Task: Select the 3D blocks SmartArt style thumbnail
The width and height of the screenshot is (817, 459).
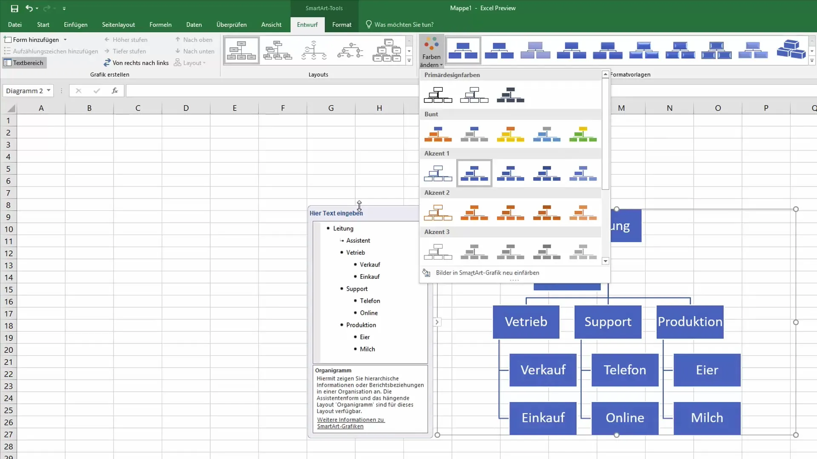Action: pyautogui.click(x=791, y=49)
